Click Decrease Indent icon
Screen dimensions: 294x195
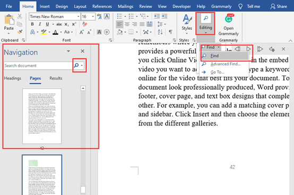pyautogui.click(x=157, y=16)
